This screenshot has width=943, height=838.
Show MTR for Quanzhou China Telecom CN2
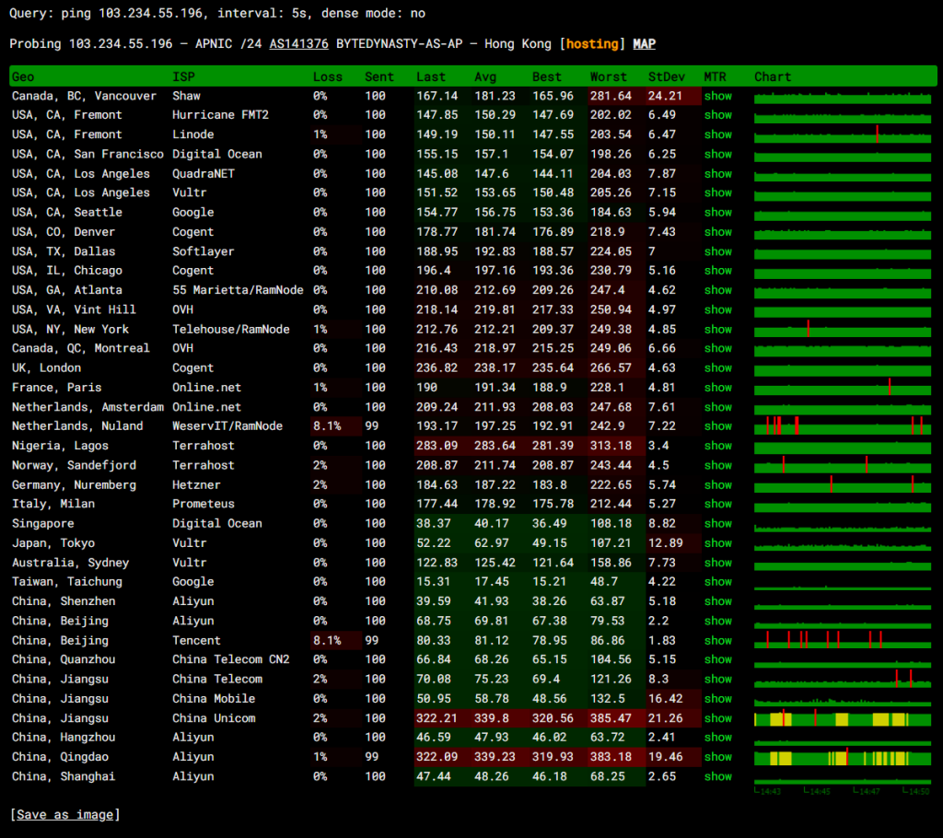coord(718,659)
